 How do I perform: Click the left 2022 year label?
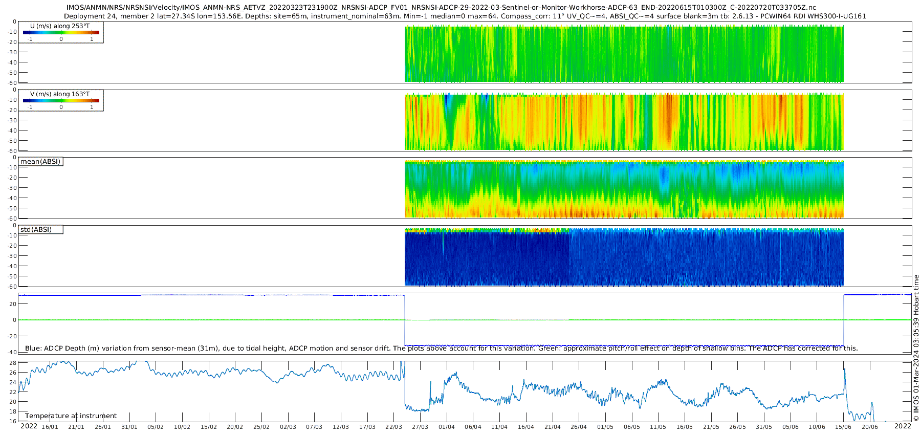29,426
